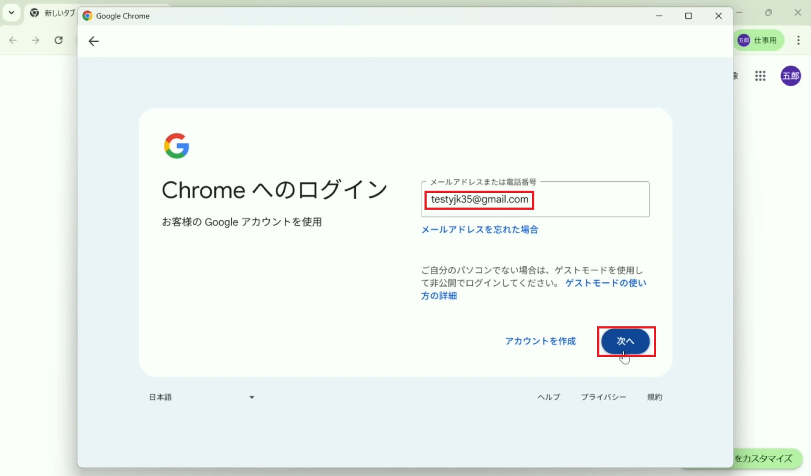
Task: Click the browser back arrow in toolbar
Action: [13, 40]
